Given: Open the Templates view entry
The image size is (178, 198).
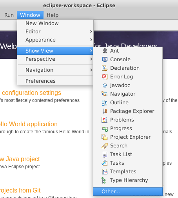Looking at the screenshot, I should [x=128, y=172].
